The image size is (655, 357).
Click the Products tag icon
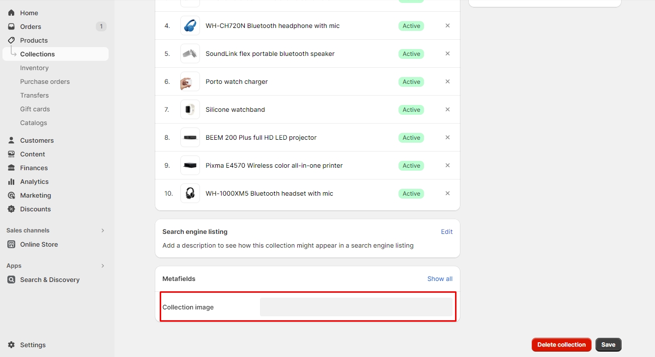(x=11, y=40)
